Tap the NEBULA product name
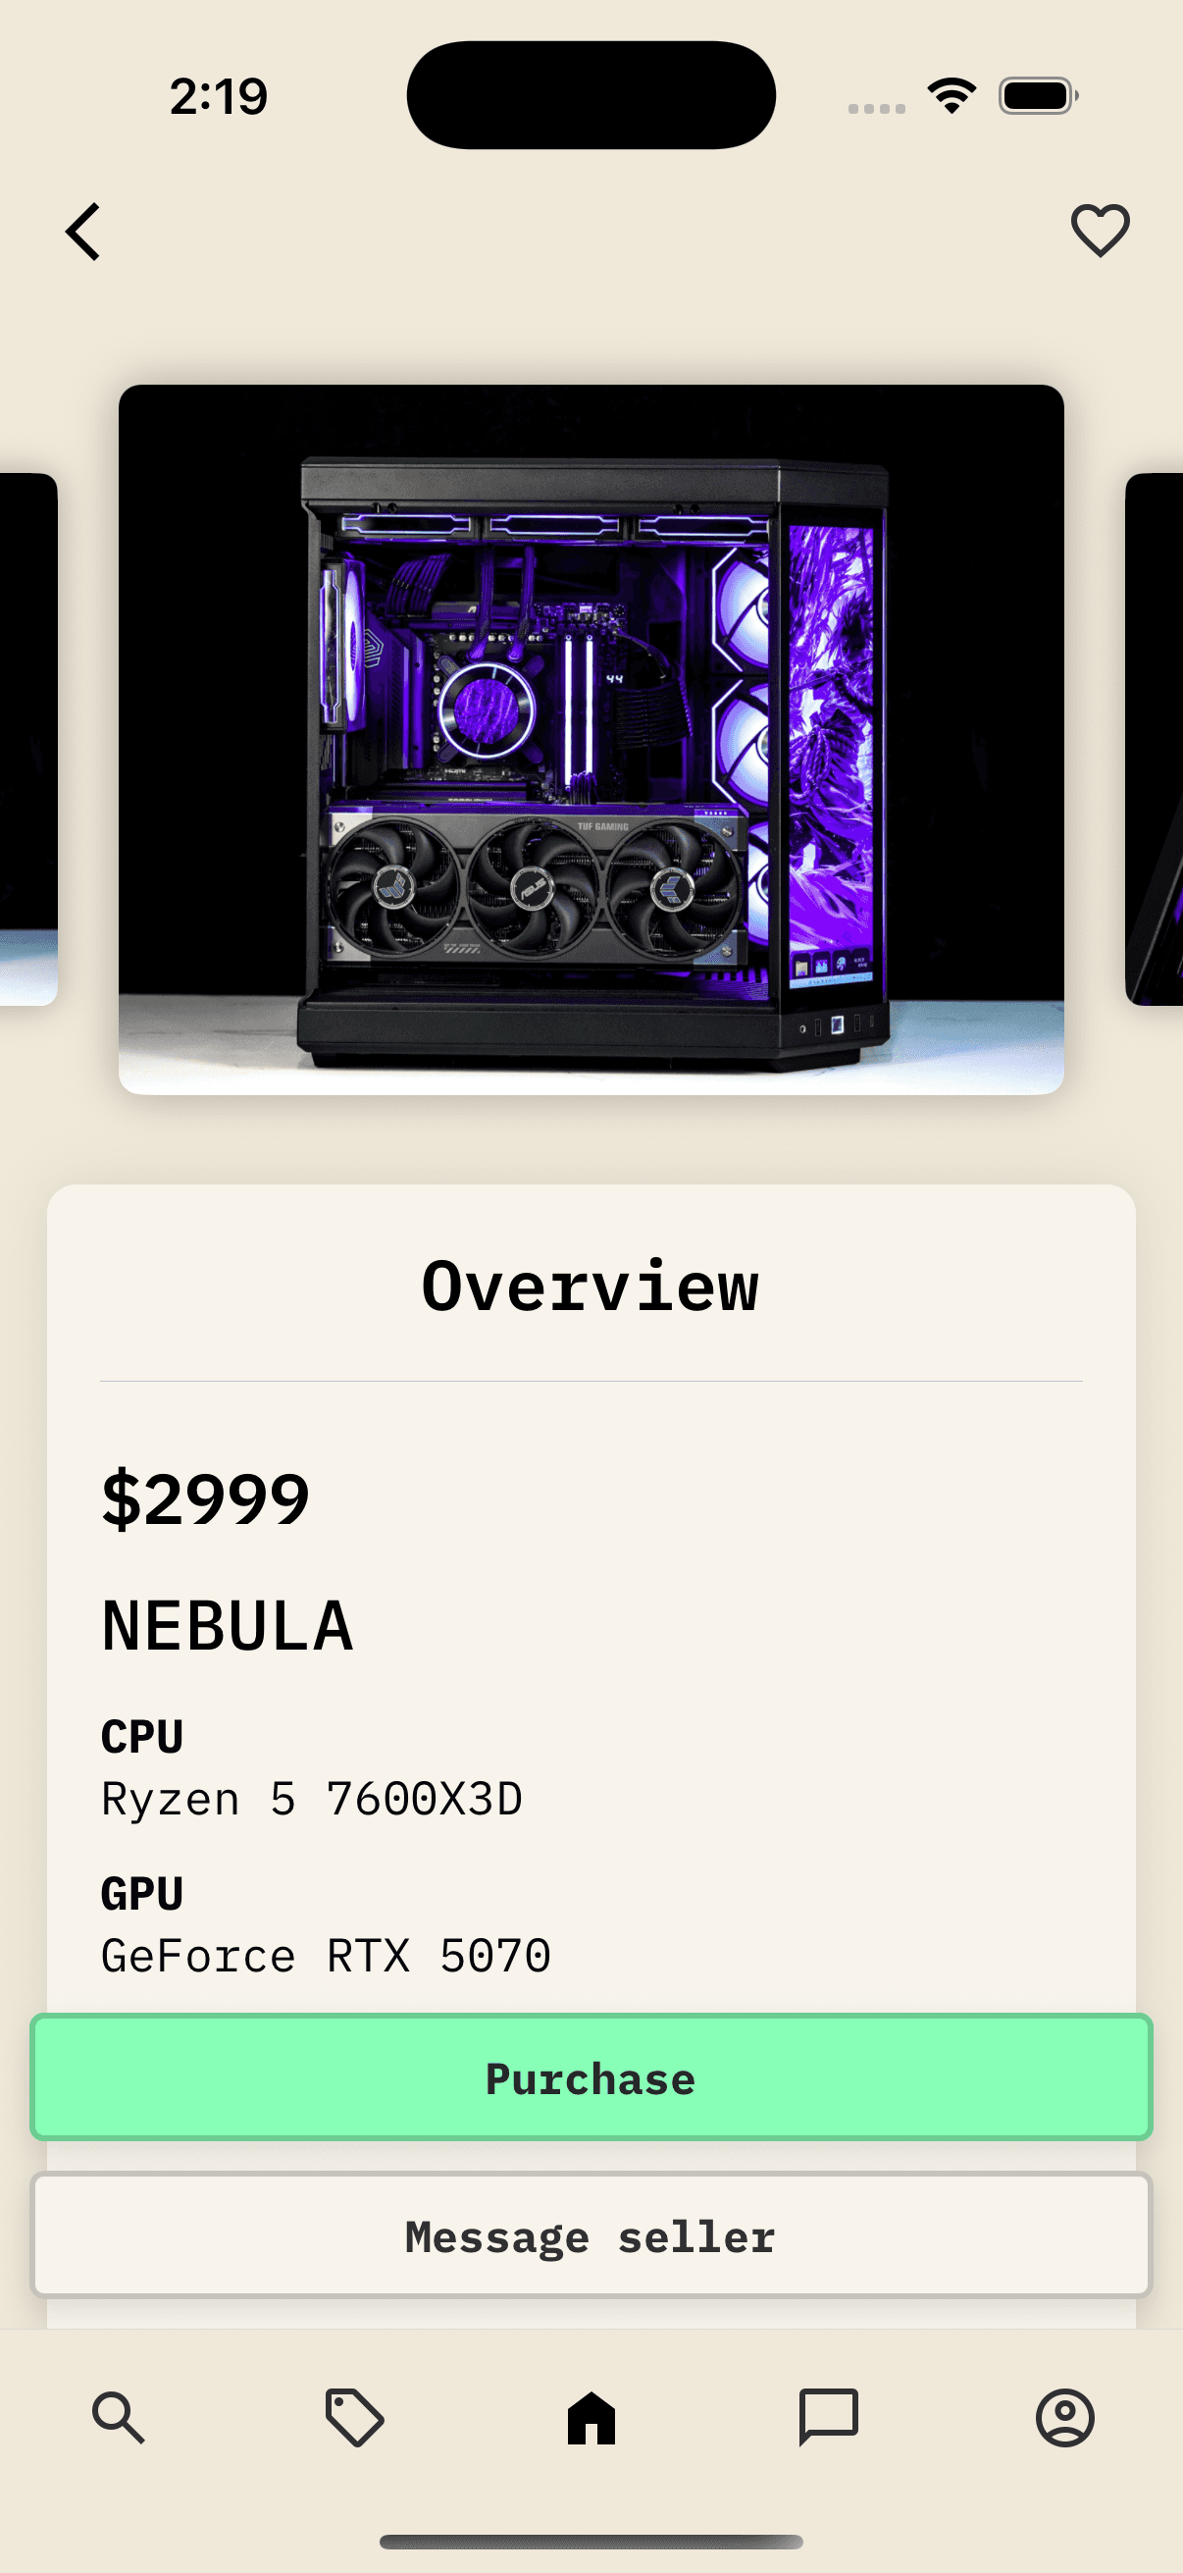Screen dimensions: 1183x2573 227,1626
